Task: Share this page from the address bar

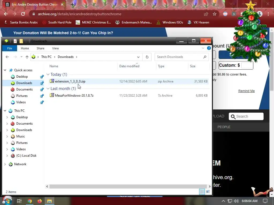Action: pos(206,14)
